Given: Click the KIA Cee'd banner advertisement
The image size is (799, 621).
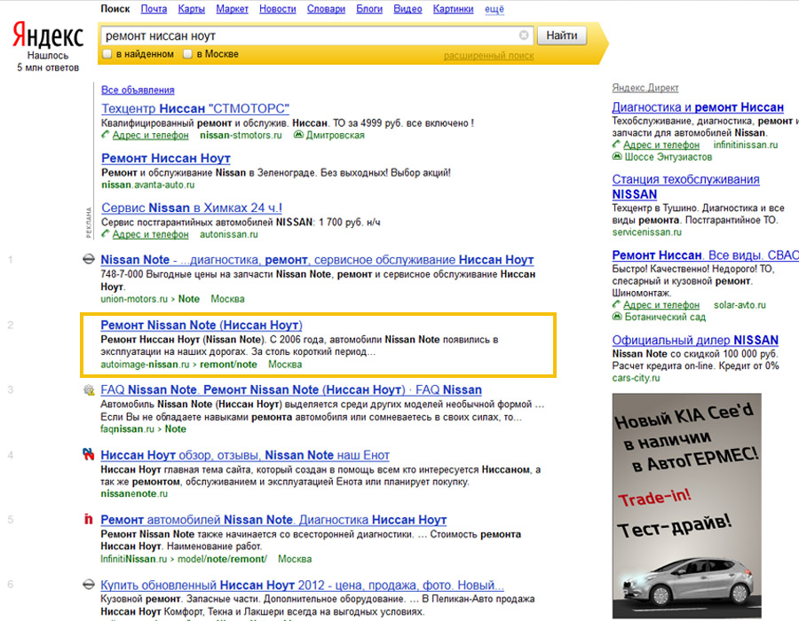Looking at the screenshot, I should pos(686,506).
